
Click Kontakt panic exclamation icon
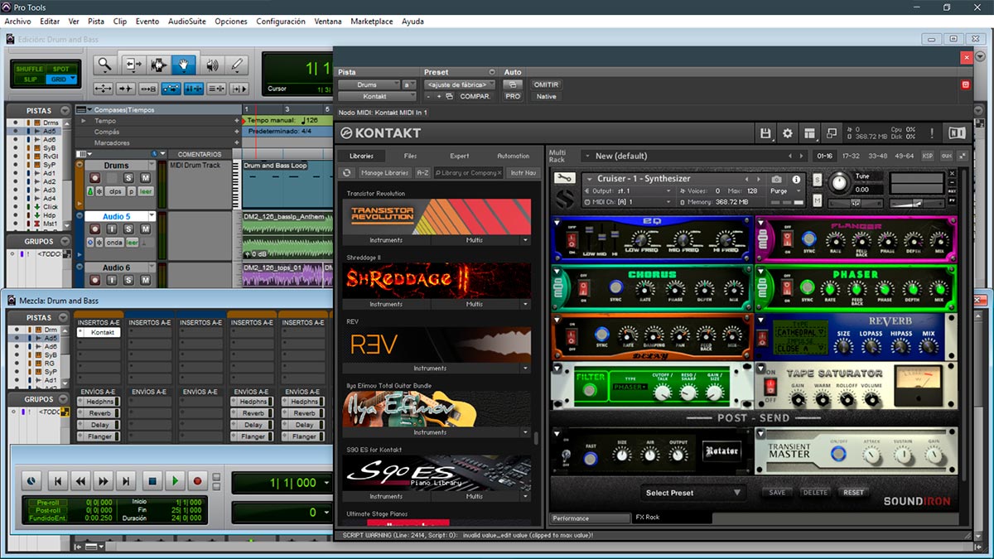tap(932, 133)
